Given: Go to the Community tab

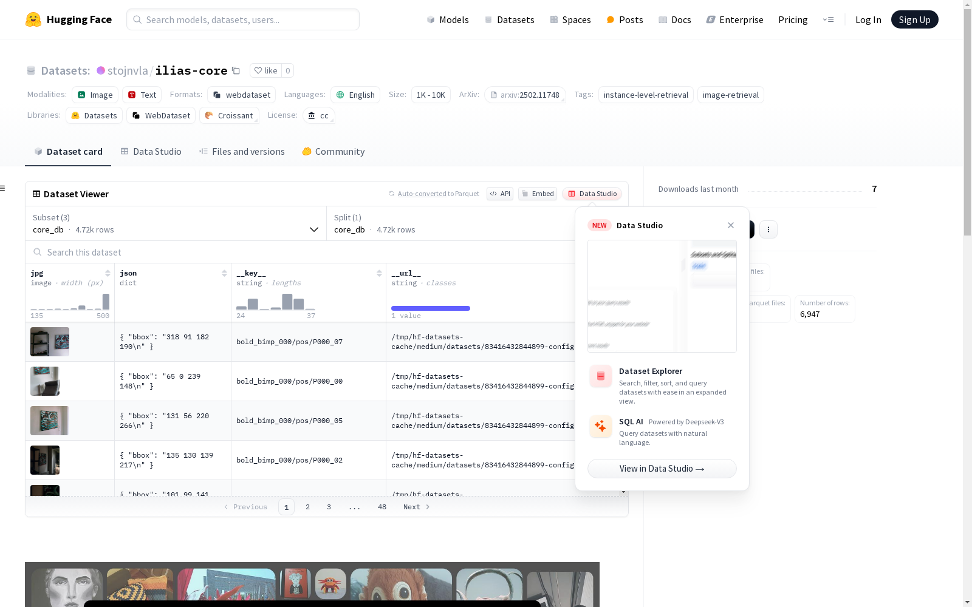Looking at the screenshot, I should [x=334, y=152].
